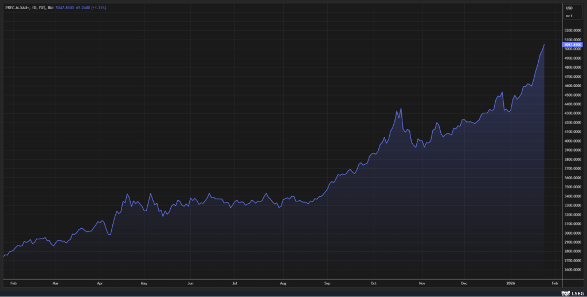Viewport: 587px width, 297px height.
Task: Select the oz t unit label
Action: click(x=569, y=15)
